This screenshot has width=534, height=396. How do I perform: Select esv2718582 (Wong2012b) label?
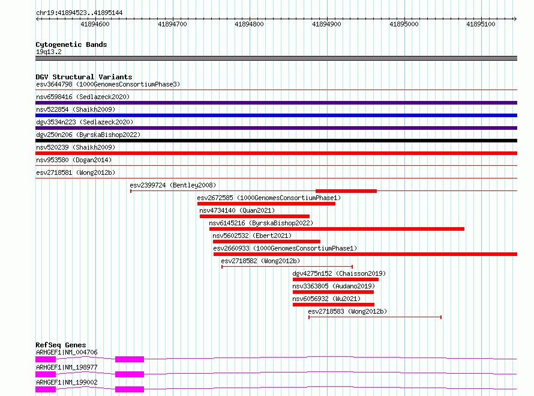pyautogui.click(x=260, y=261)
